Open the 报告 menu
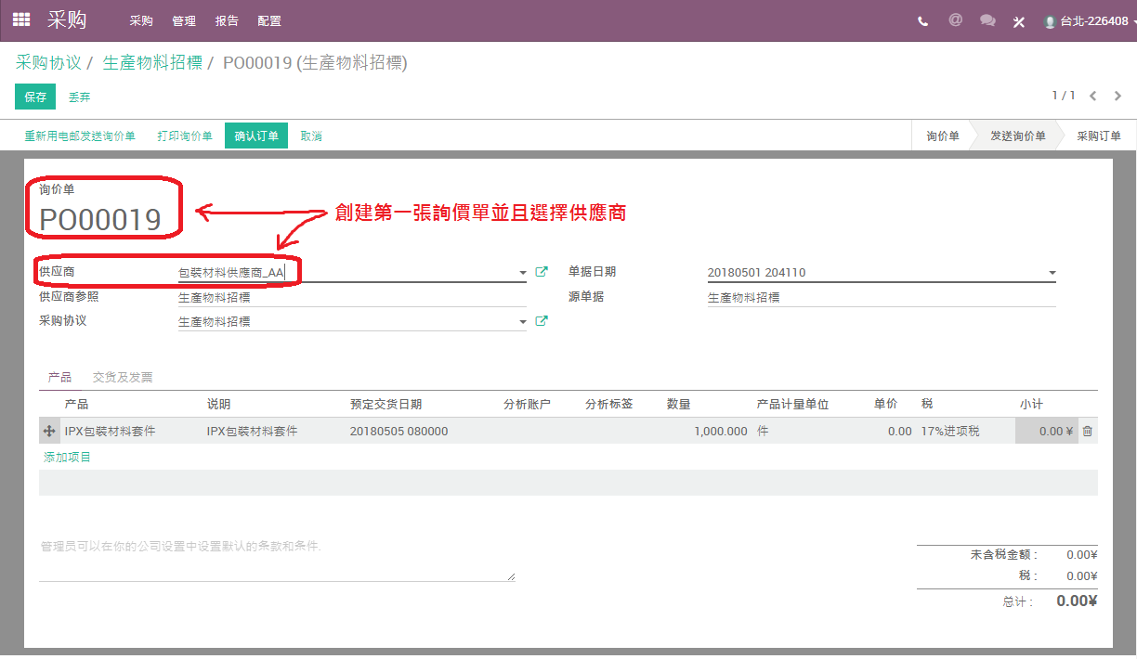 [x=227, y=20]
